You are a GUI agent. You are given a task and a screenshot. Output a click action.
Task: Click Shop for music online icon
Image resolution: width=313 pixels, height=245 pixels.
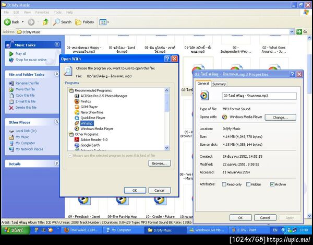[x=11, y=60]
